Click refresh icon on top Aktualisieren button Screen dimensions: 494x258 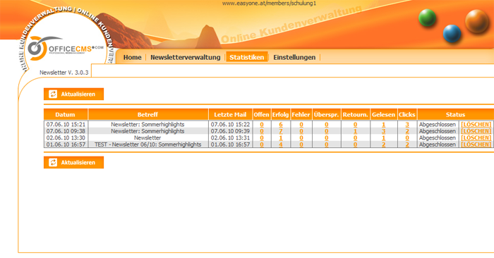click(x=53, y=94)
